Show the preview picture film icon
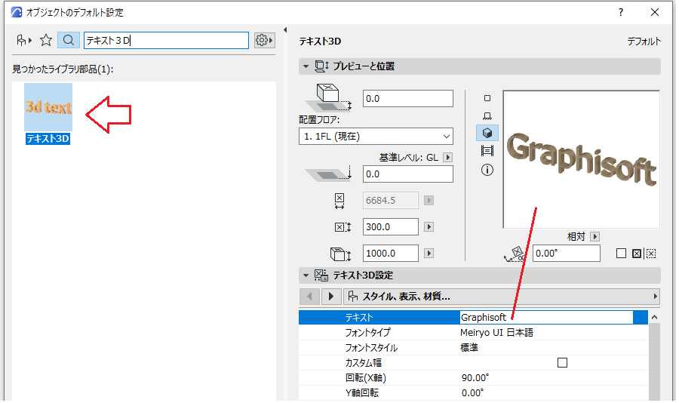This screenshot has width=679, height=403. click(487, 151)
